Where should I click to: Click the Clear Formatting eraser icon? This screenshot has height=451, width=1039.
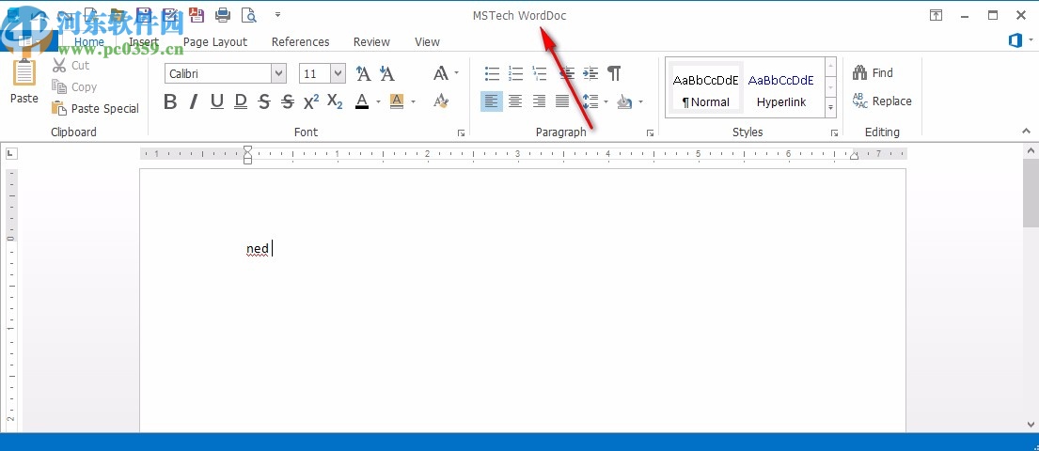441,101
